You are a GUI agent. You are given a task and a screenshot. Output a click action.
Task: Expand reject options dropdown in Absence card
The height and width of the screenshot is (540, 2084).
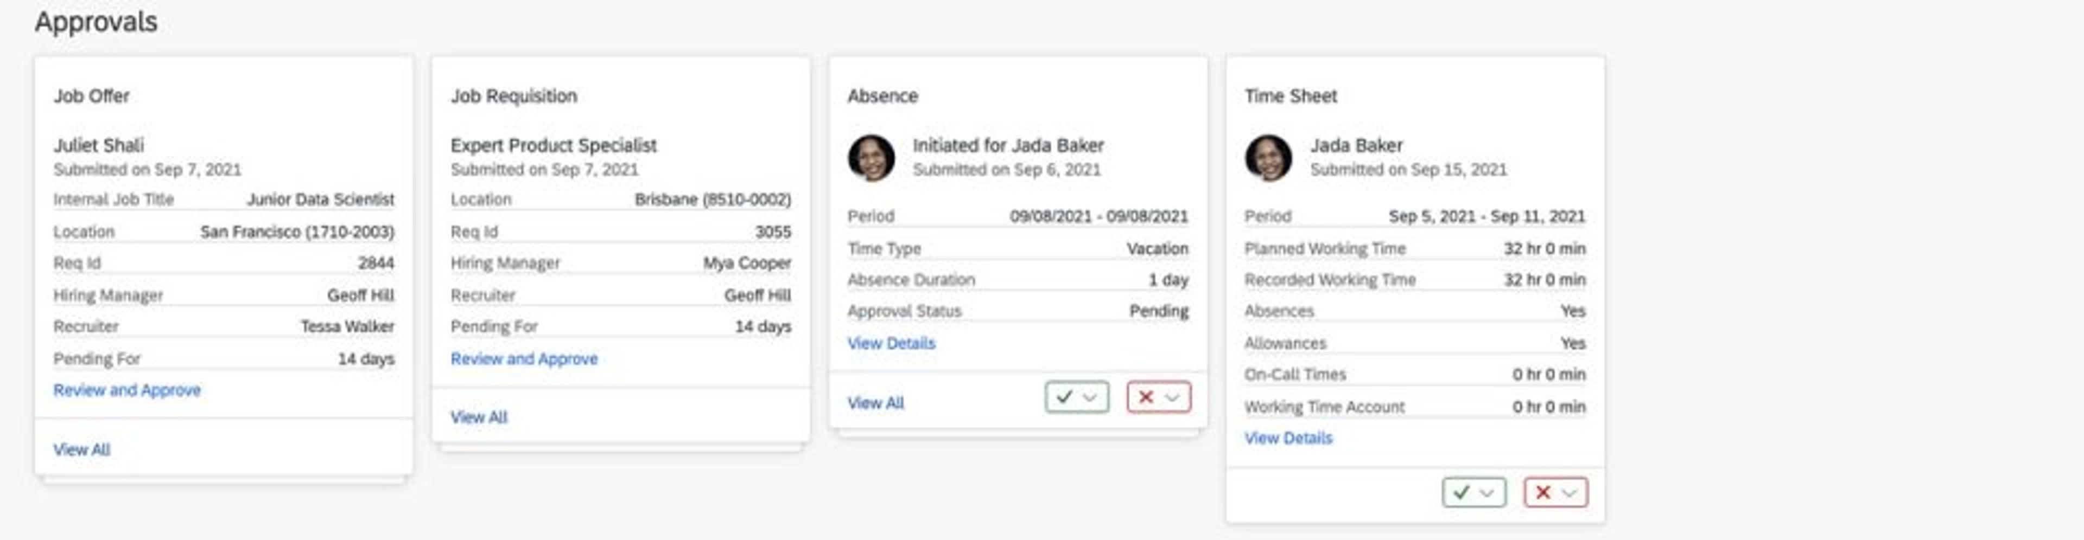point(1172,397)
